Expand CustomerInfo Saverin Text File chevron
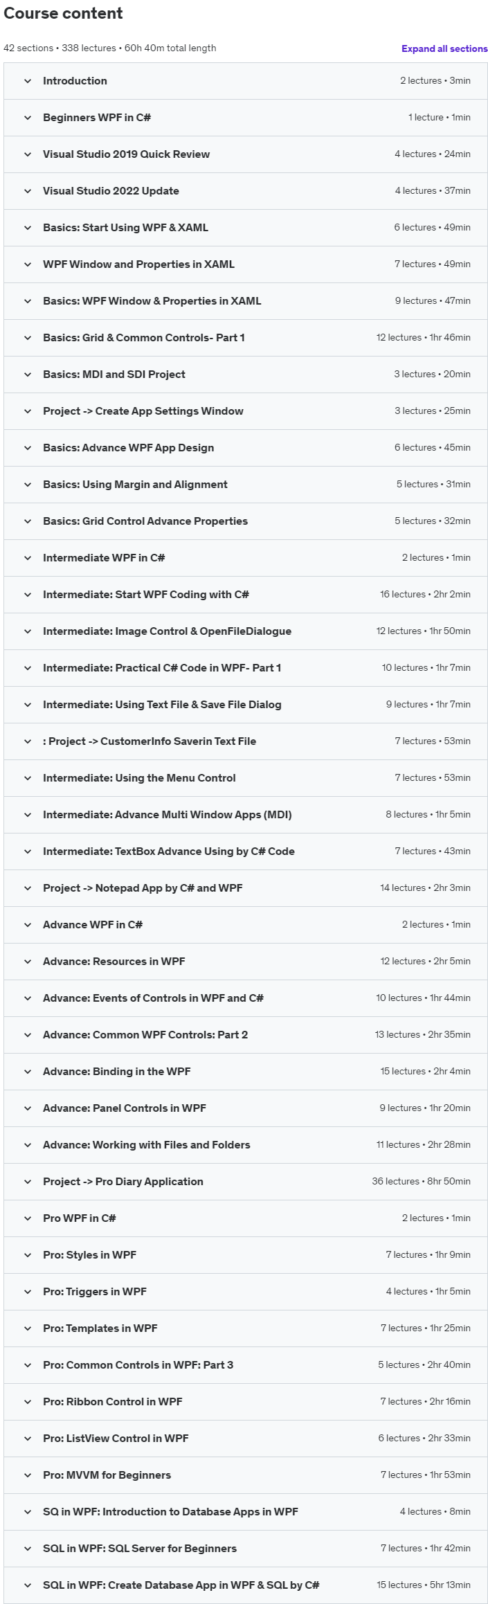This screenshot has width=488, height=1604. click(x=28, y=741)
